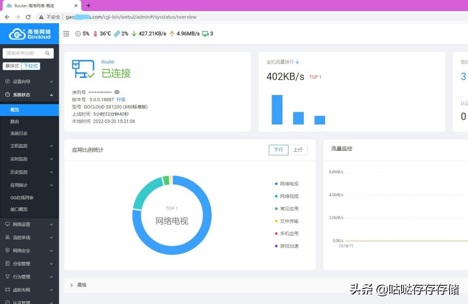Click the 网络电视 blue legend dot
Viewport: 468px width, 304px height.
click(276, 184)
